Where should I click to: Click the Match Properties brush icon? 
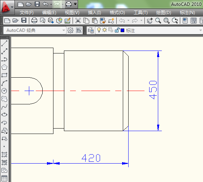tap(103, 21)
